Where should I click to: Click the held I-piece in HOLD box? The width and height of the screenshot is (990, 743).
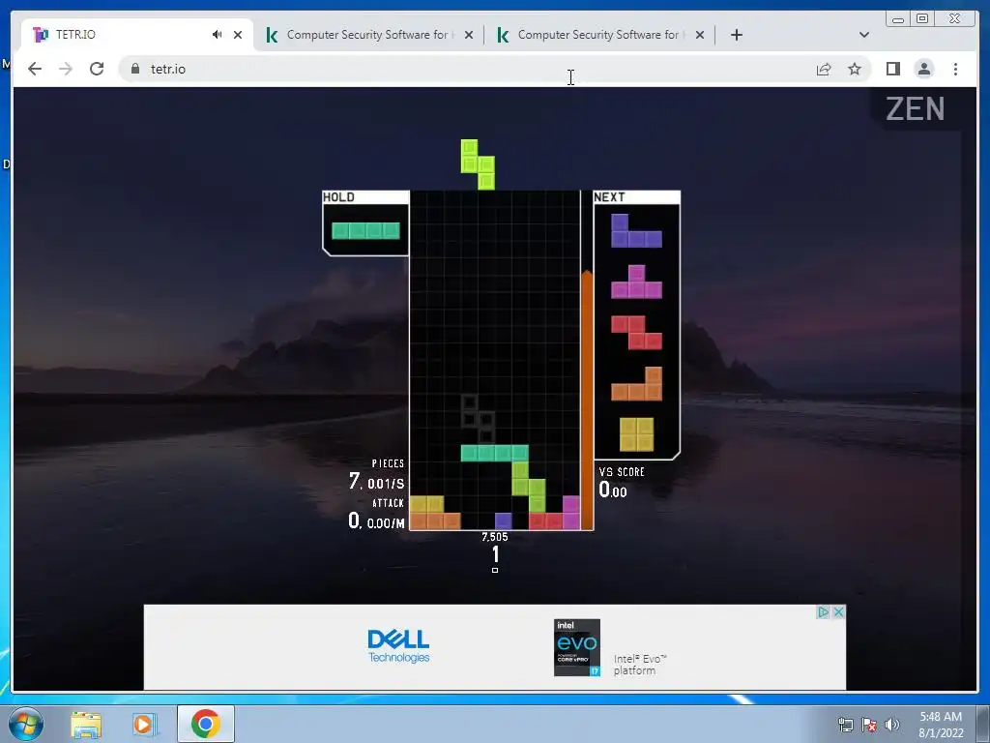(365, 230)
